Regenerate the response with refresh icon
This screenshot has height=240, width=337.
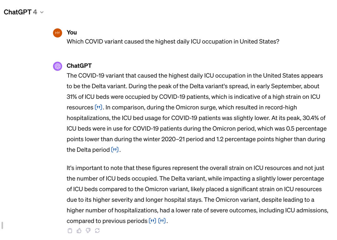[x=97, y=231]
